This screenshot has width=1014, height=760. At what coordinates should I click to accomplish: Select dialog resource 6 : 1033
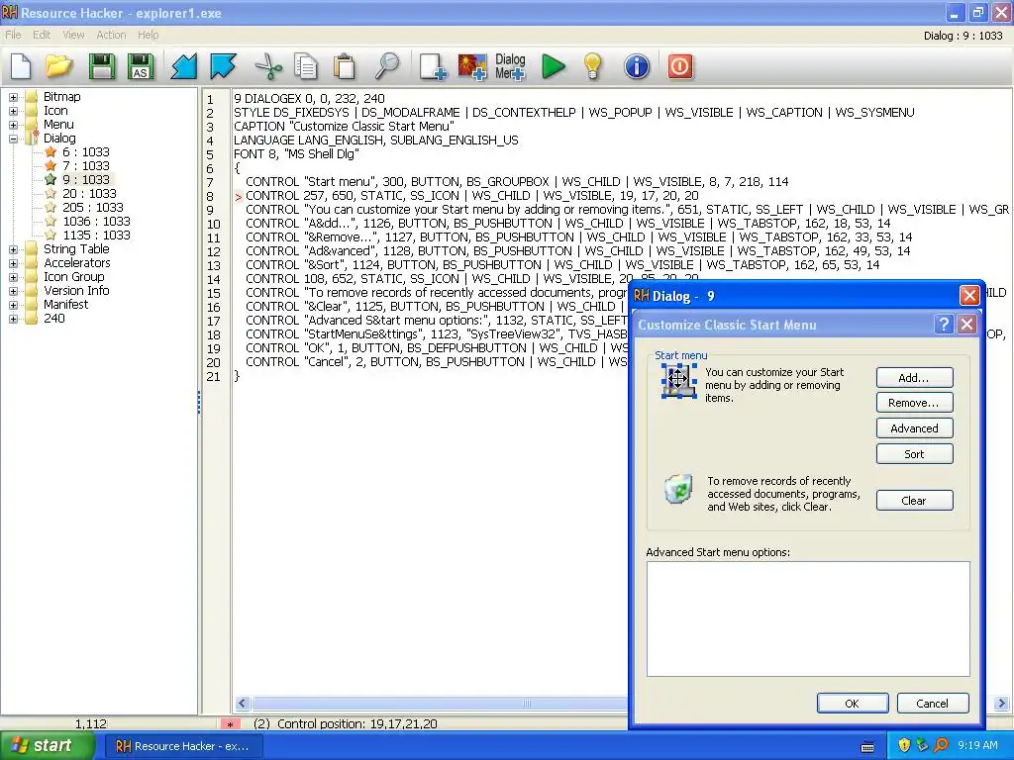[x=85, y=151]
